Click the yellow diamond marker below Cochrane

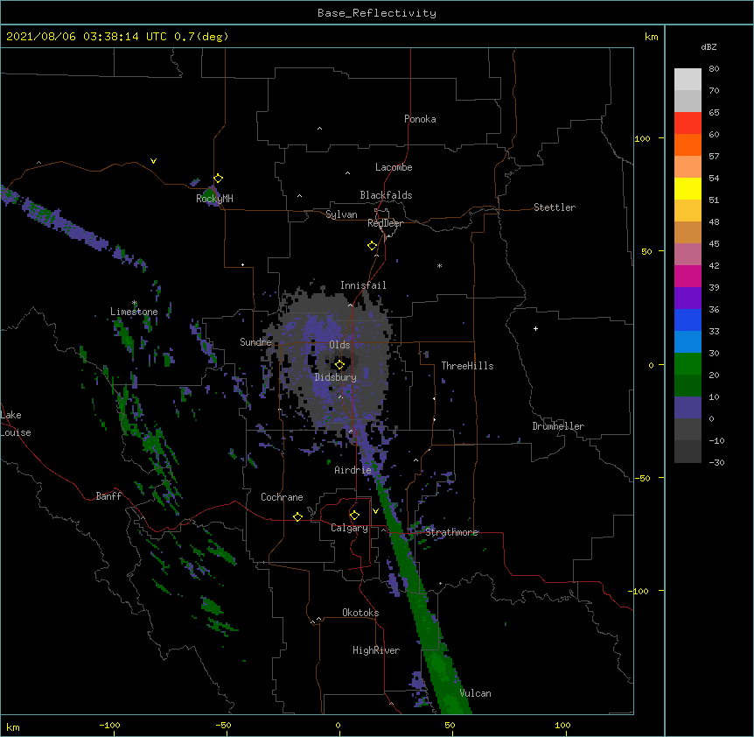tap(297, 516)
